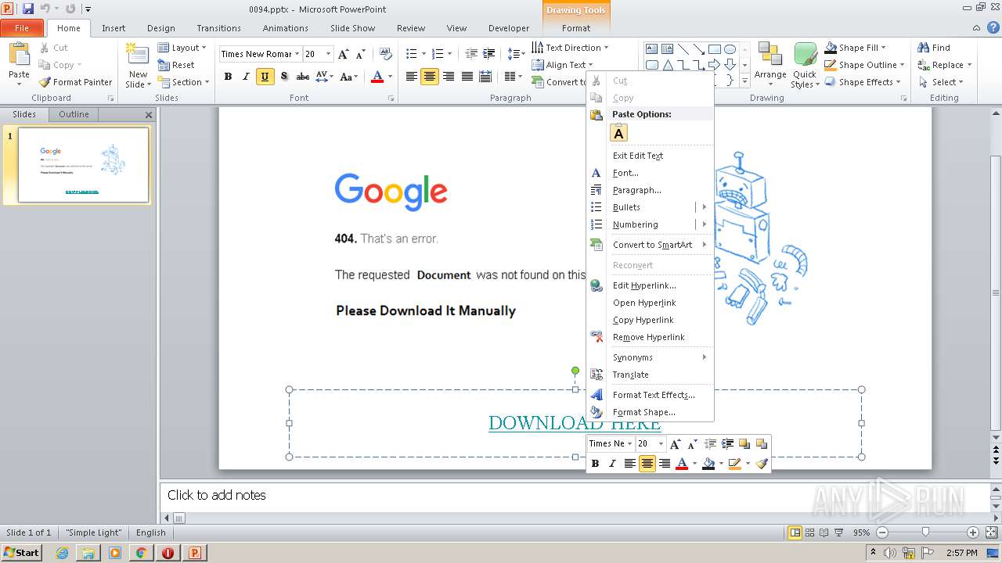Click Bring Forward icon in mini toolbar
Screen dimensions: 1002x563
[x=744, y=443]
